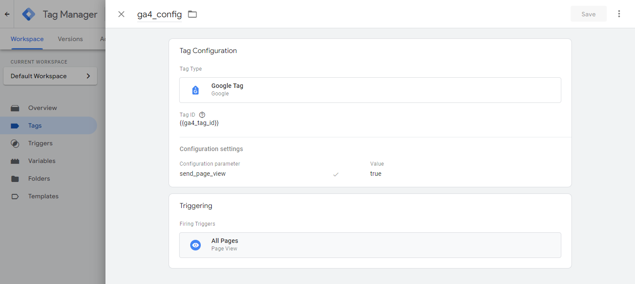
Task: Switch to the Versions tab
Action: [x=70, y=39]
